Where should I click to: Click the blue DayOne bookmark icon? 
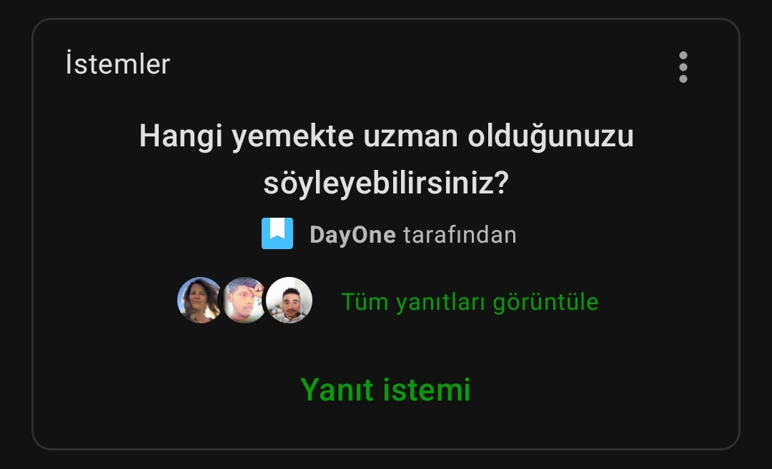(x=277, y=233)
